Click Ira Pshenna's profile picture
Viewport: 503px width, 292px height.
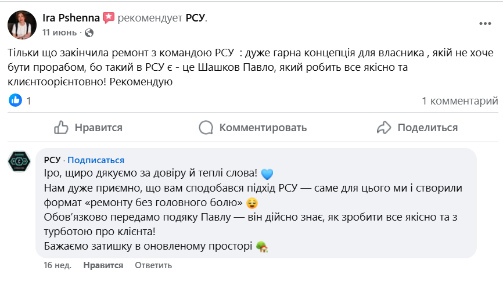[21, 24]
